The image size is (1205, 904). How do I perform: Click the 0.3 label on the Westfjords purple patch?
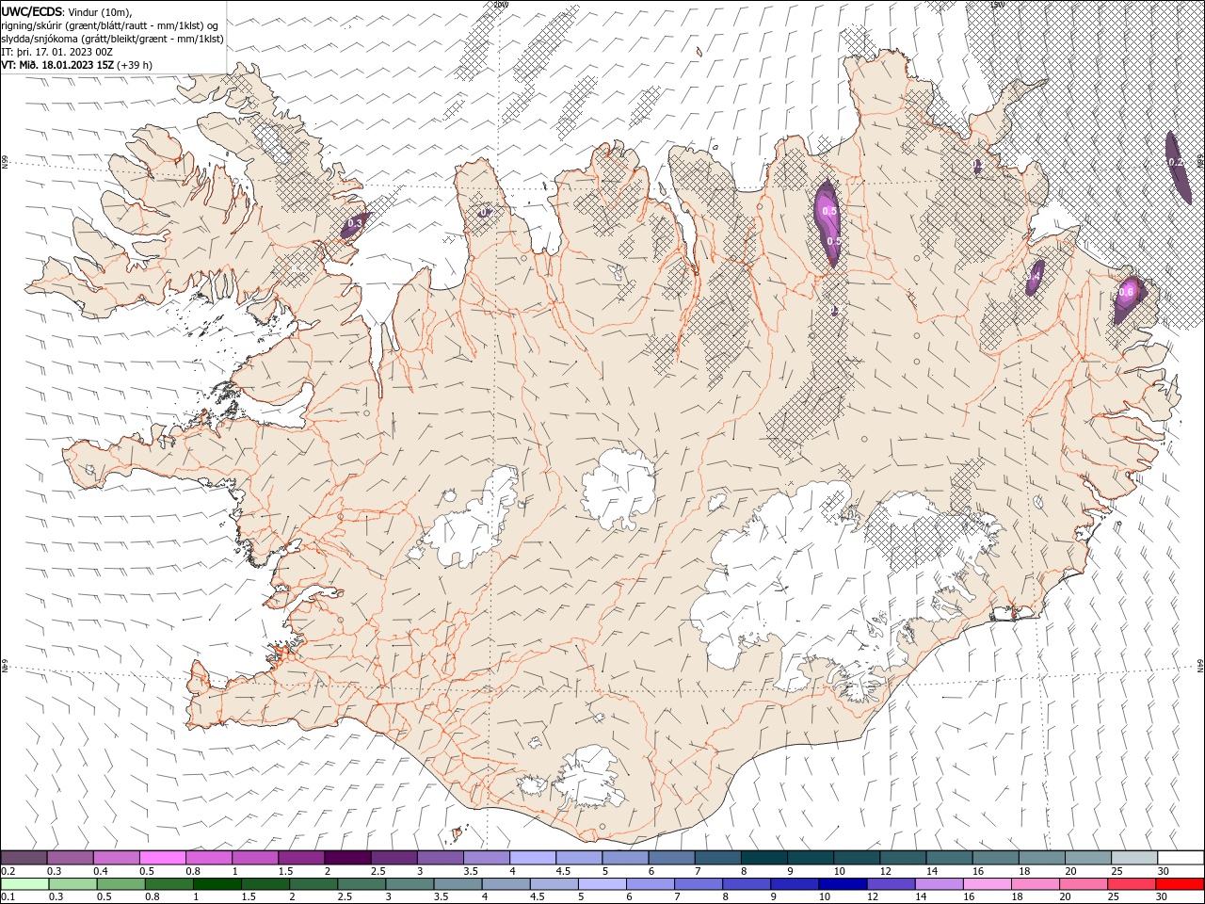coord(355,223)
